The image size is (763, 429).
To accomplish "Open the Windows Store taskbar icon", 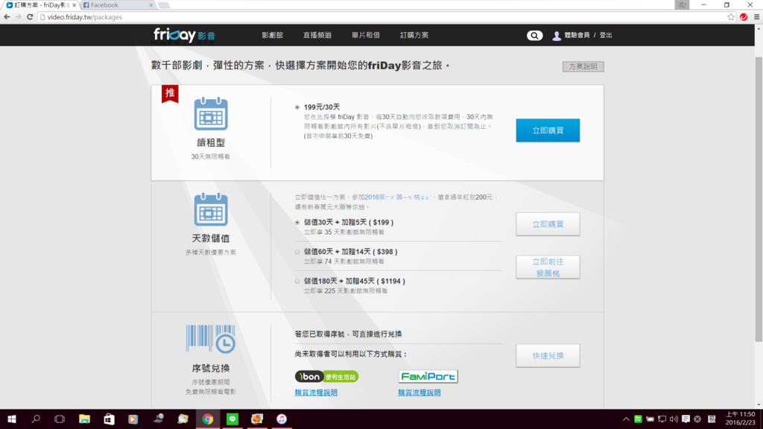I will click(109, 419).
